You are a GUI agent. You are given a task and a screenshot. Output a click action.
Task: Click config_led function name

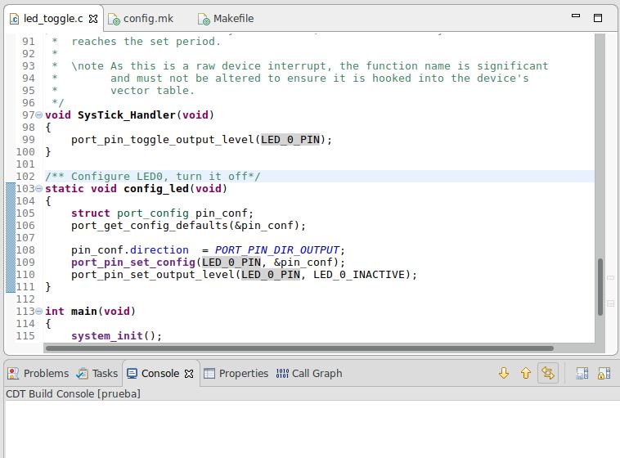[156, 189]
